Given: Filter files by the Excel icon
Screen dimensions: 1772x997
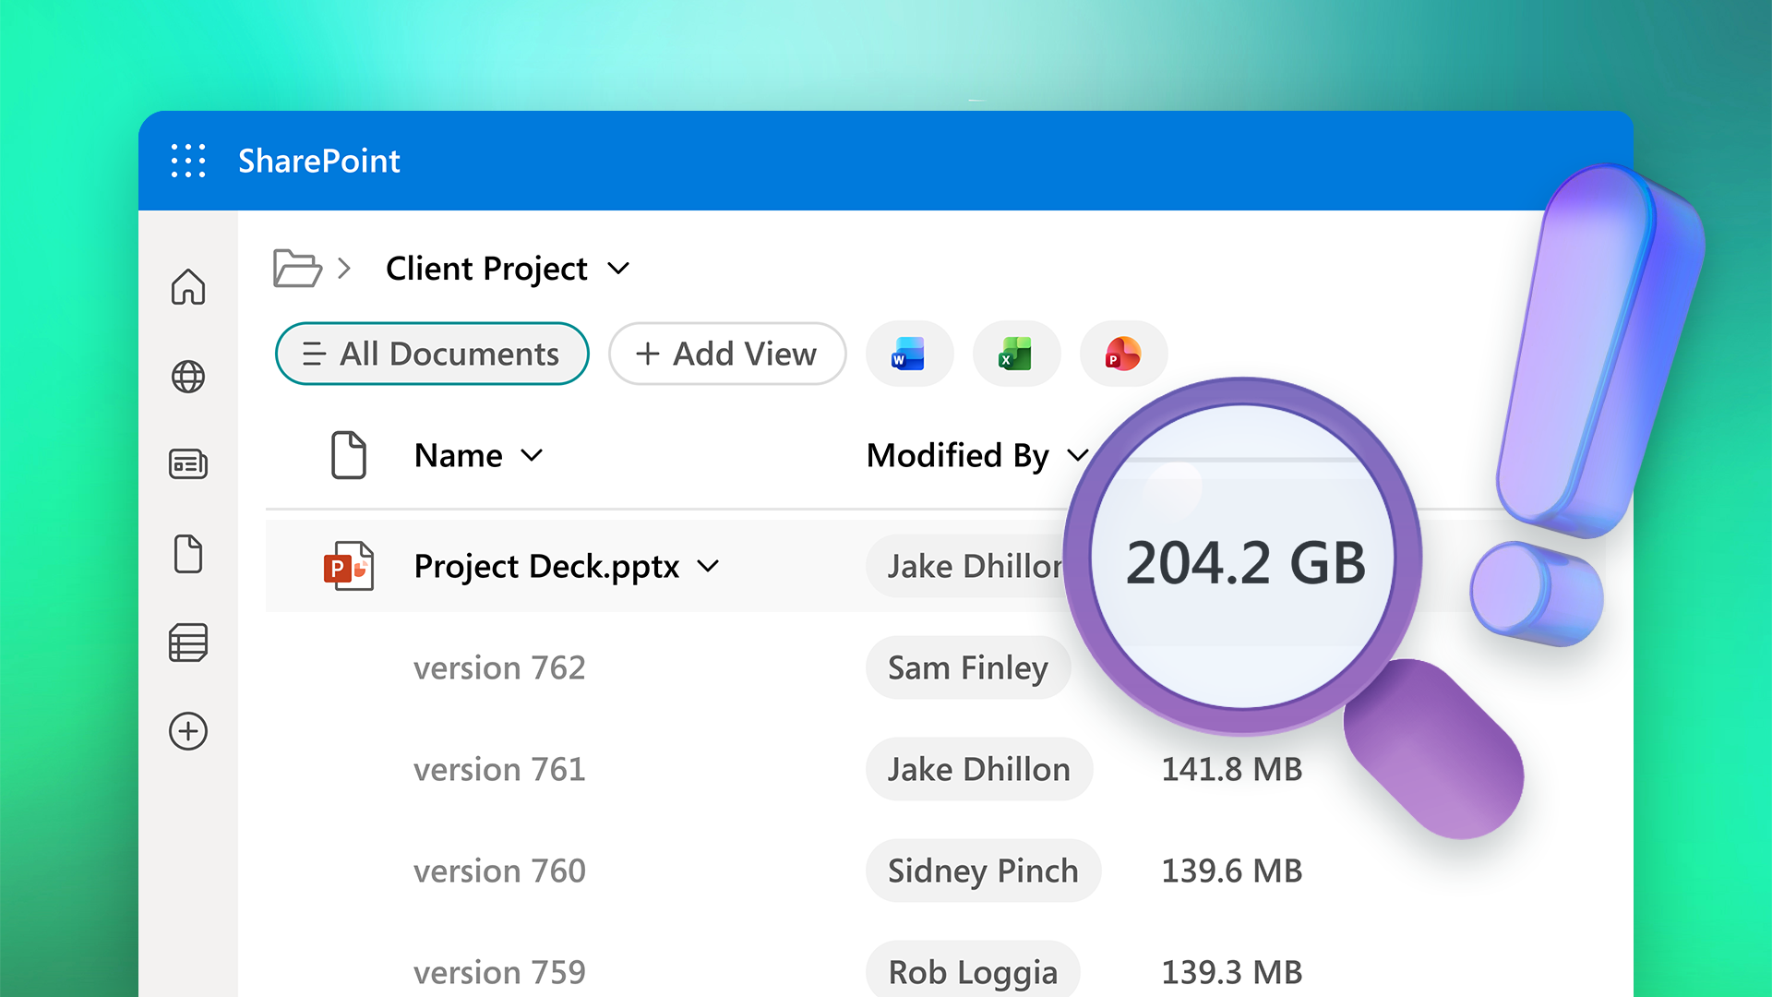Looking at the screenshot, I should (x=1016, y=354).
